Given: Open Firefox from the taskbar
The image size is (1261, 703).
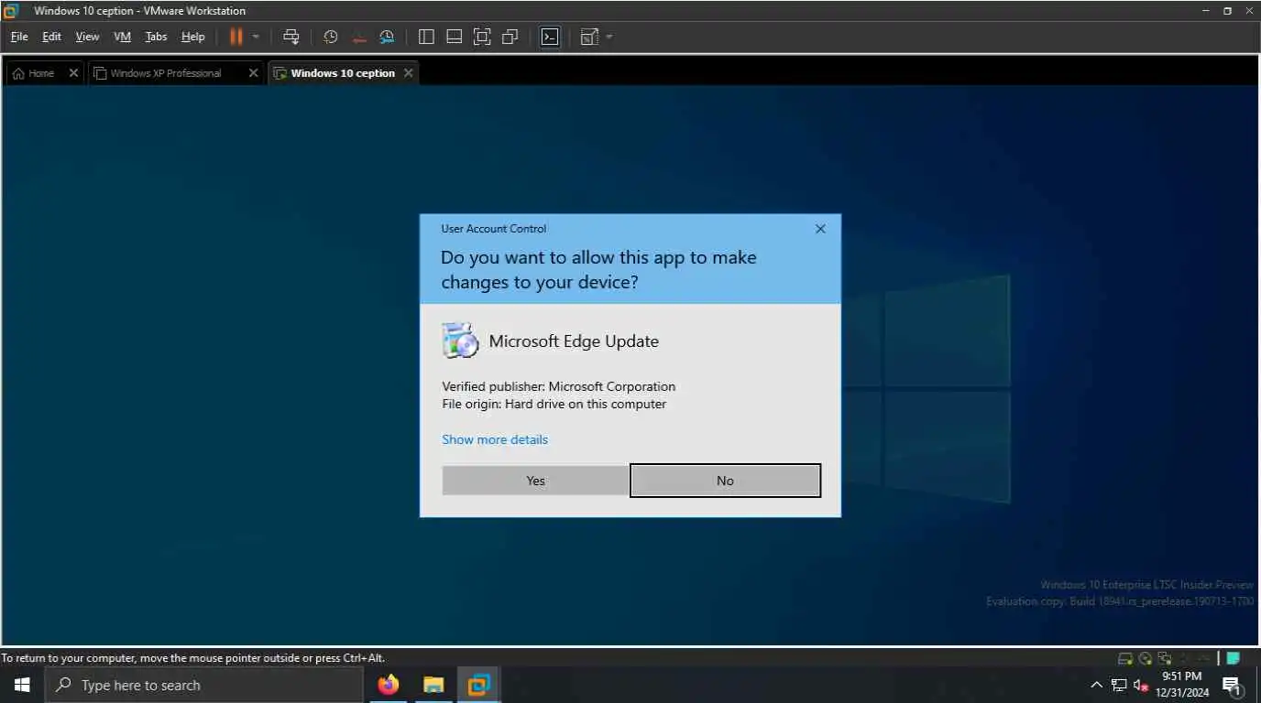Looking at the screenshot, I should click(389, 685).
